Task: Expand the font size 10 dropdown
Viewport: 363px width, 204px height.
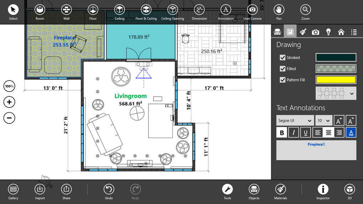Action: coord(323,120)
